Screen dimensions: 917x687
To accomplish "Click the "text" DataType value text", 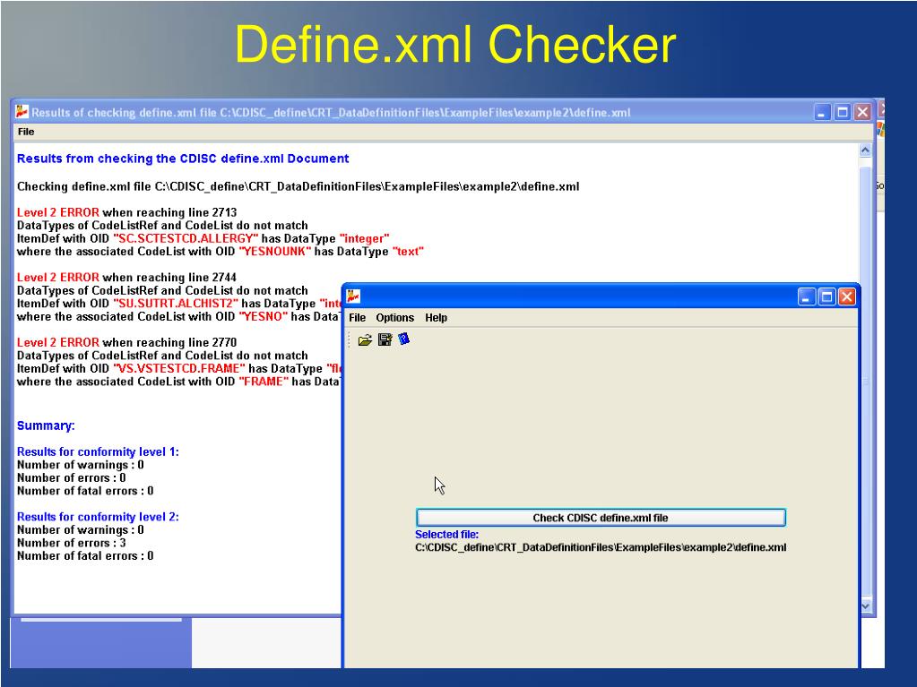I will pos(408,252).
